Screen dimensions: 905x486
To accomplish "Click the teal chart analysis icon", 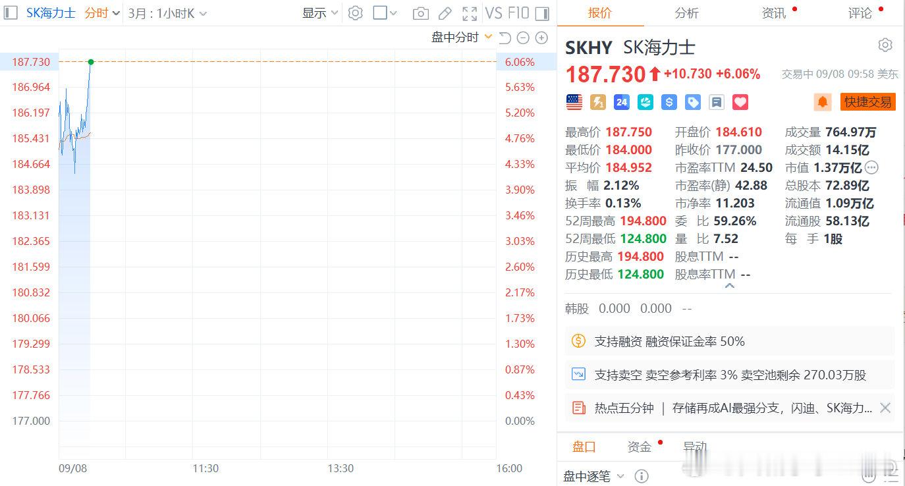I will point(645,102).
